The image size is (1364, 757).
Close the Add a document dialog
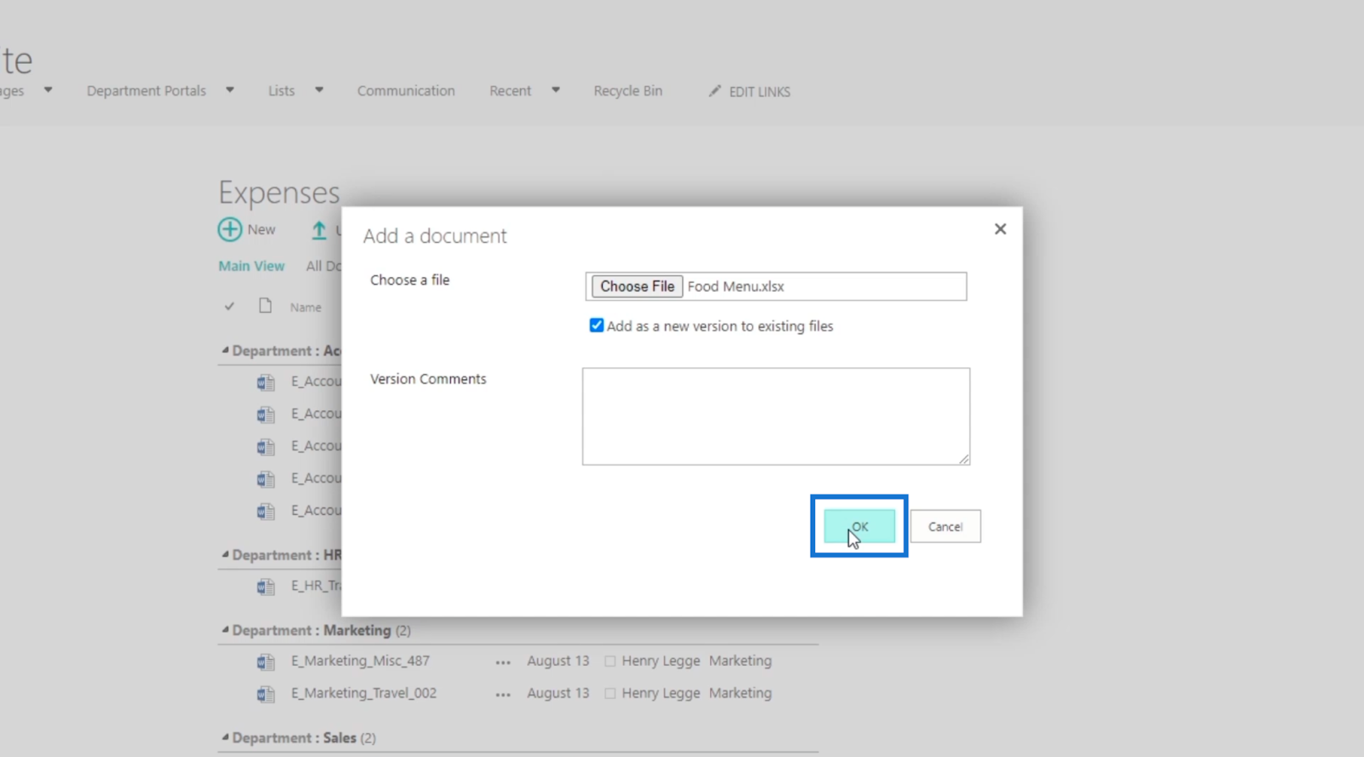point(1000,228)
